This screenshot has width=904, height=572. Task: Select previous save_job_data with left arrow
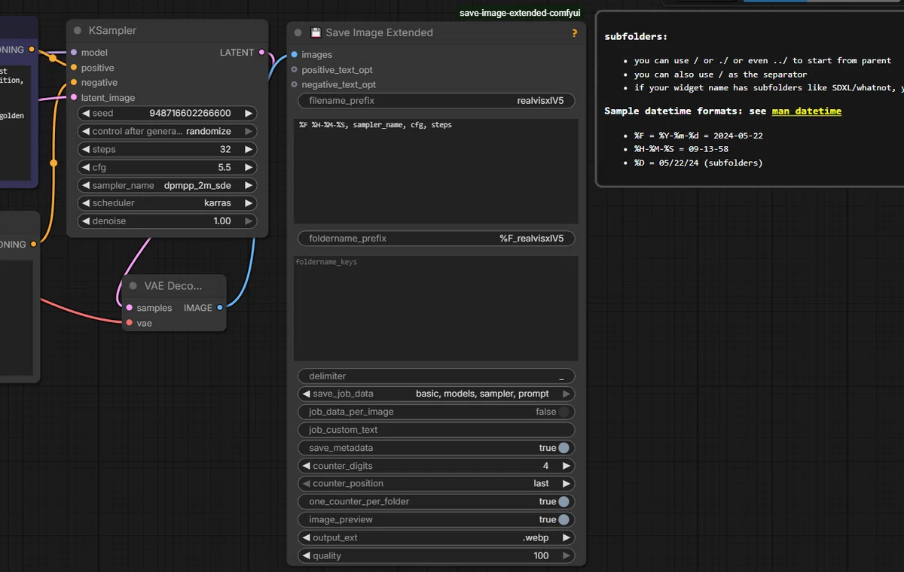coord(306,394)
